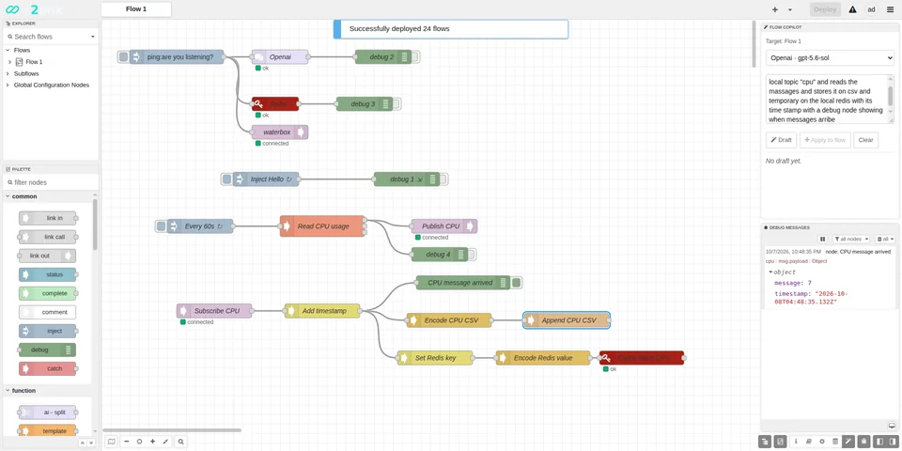Click the Apply to flow button
This screenshot has width=902, height=451.
click(825, 140)
